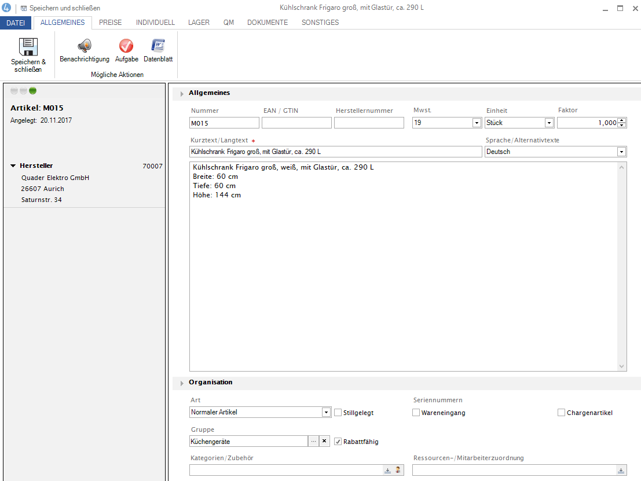
Task: Open the Aufgabe checkmark icon
Action: 126,46
